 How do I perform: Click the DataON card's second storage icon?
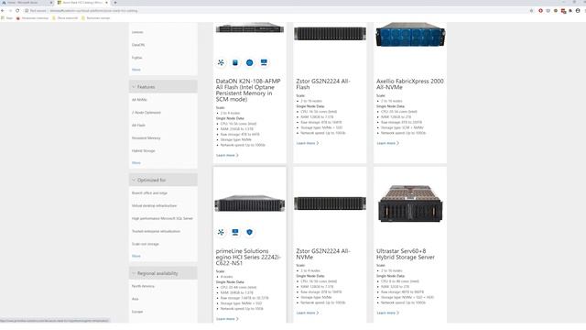[235, 62]
